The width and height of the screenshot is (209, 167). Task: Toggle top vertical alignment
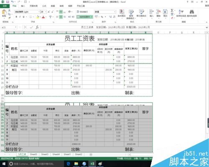pos(57,12)
